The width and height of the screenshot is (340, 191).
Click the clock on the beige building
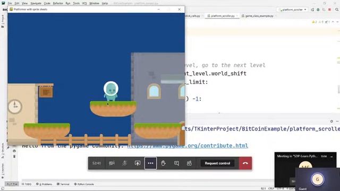click(x=15, y=106)
